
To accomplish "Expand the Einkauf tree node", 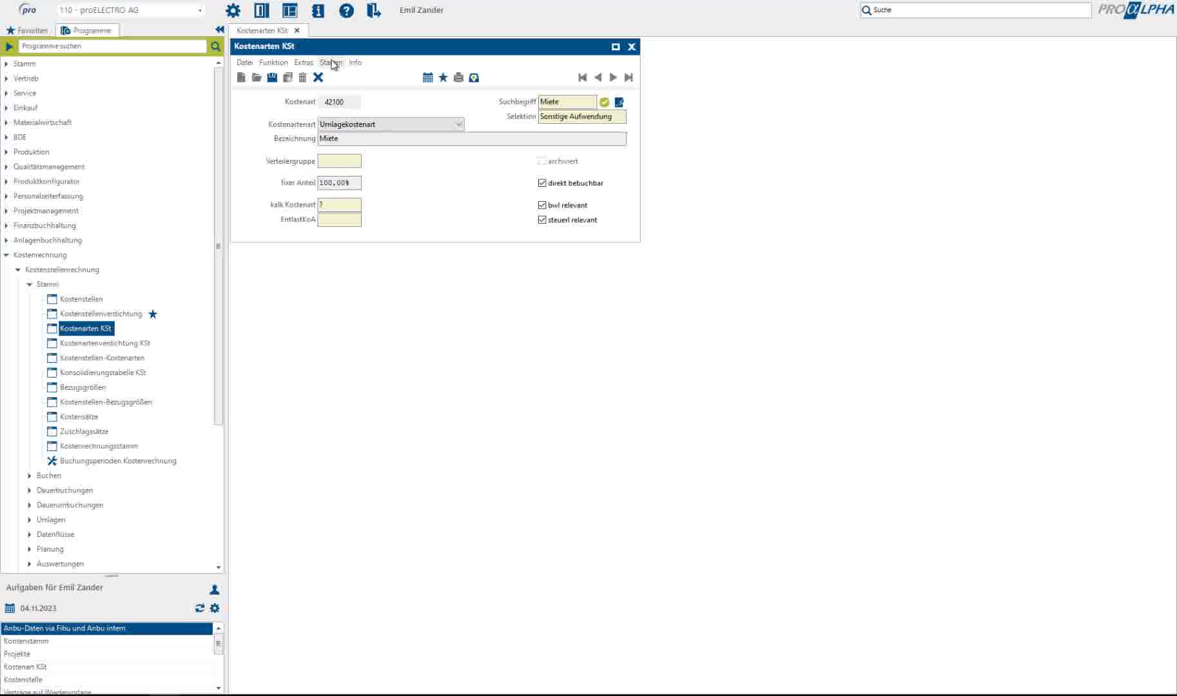I will point(6,108).
